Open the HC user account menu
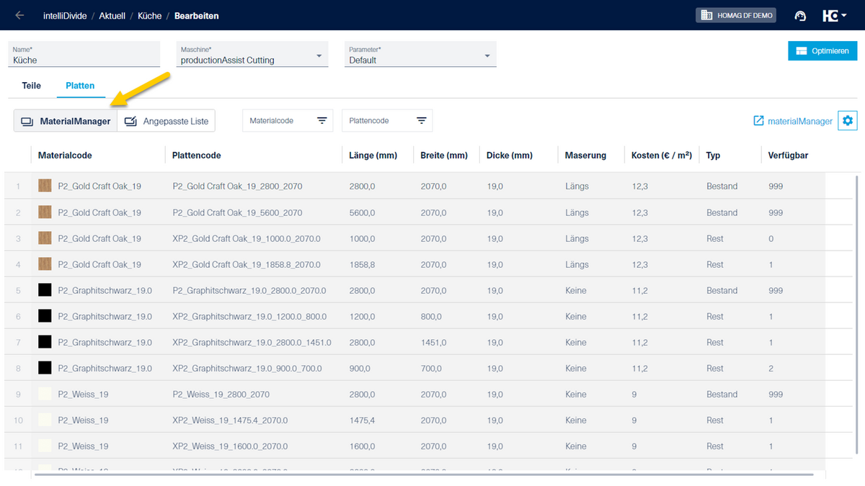The height and width of the screenshot is (486, 865). (x=834, y=16)
